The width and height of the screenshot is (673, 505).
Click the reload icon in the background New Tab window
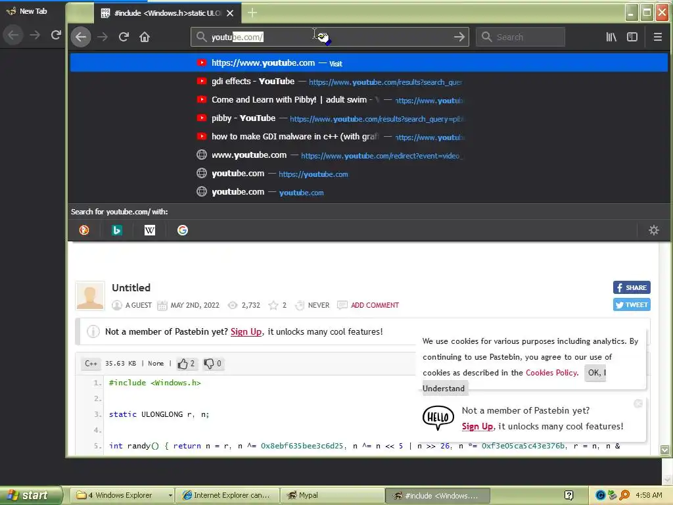coord(56,35)
